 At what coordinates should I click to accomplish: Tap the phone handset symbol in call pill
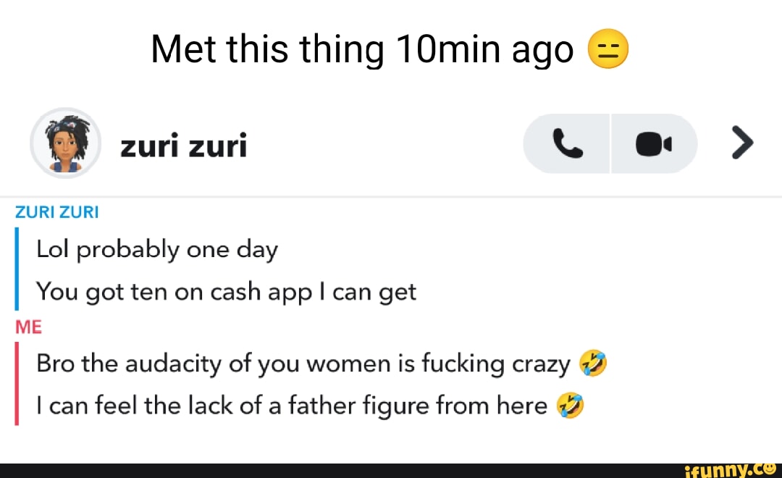click(x=566, y=143)
